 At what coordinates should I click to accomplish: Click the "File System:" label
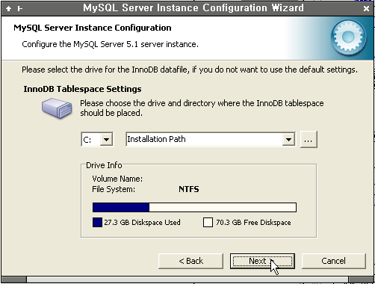pyautogui.click(x=114, y=189)
